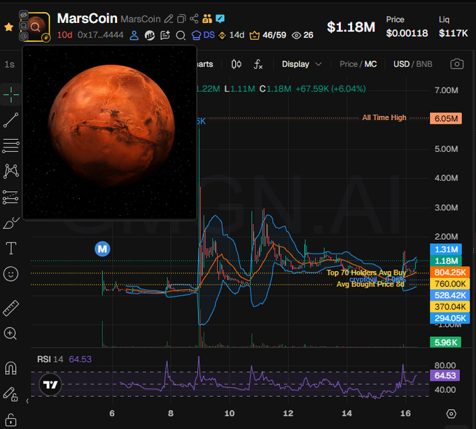
Task: Toggle the lock all drawings padlock
Action: (x=10, y=420)
